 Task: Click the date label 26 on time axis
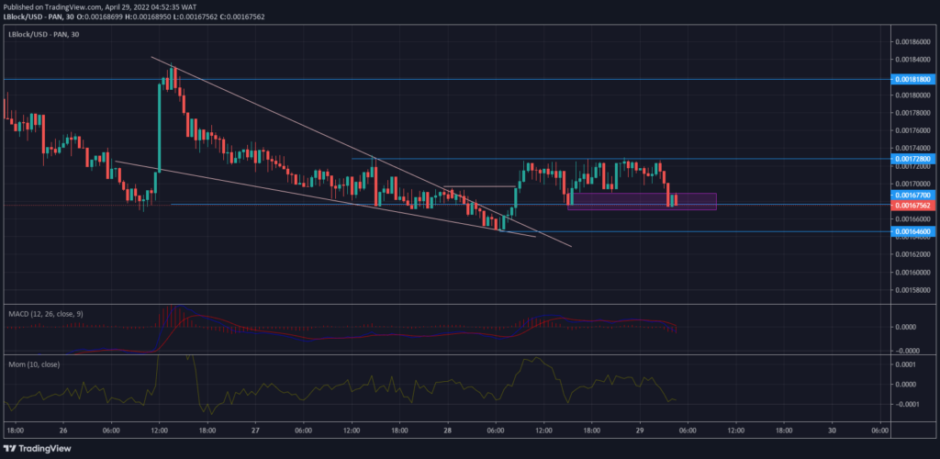point(63,431)
